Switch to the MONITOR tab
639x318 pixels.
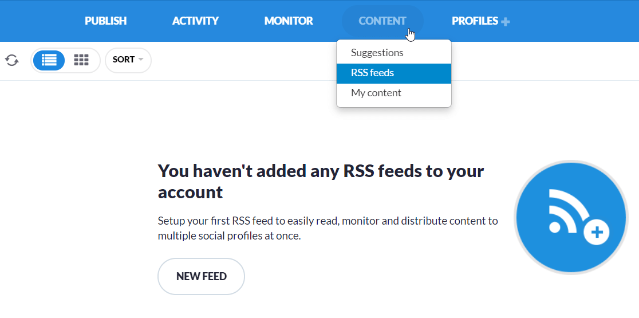click(x=289, y=21)
